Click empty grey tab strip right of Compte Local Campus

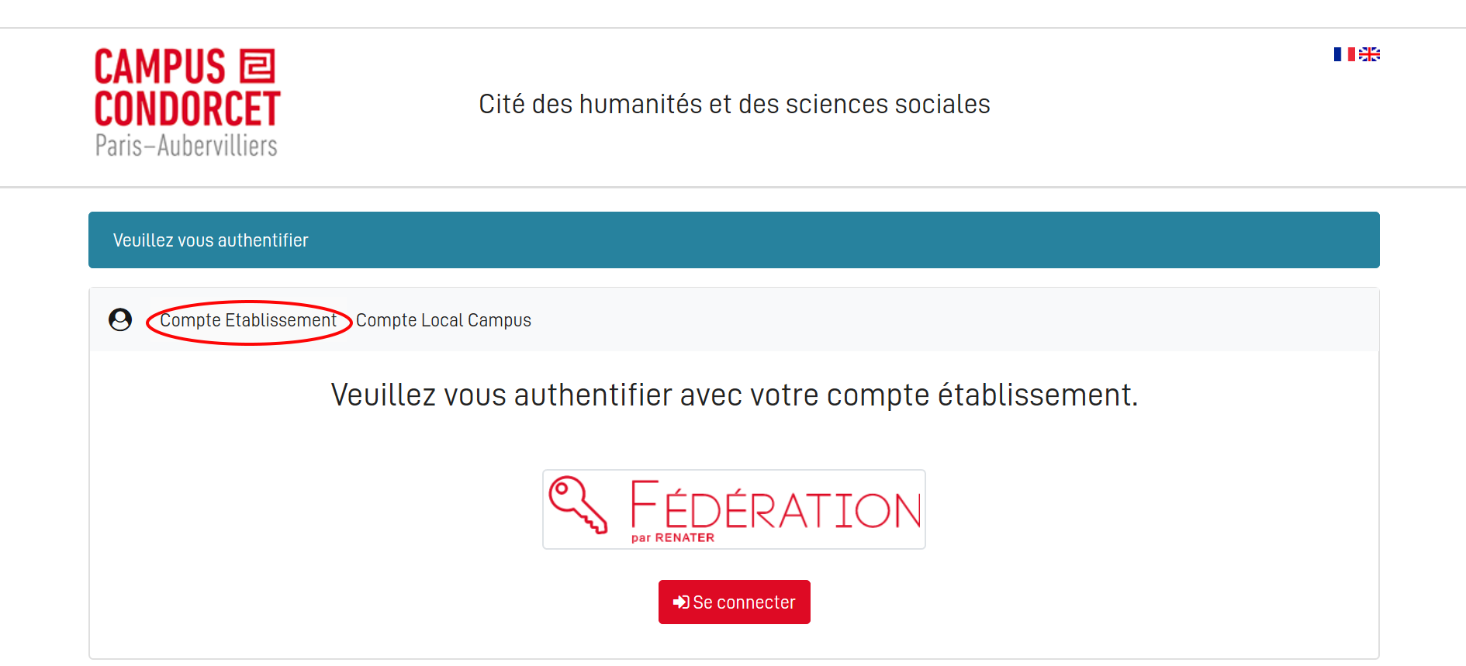click(954, 319)
